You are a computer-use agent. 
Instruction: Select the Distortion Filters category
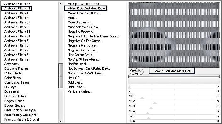[x=15, y=96]
